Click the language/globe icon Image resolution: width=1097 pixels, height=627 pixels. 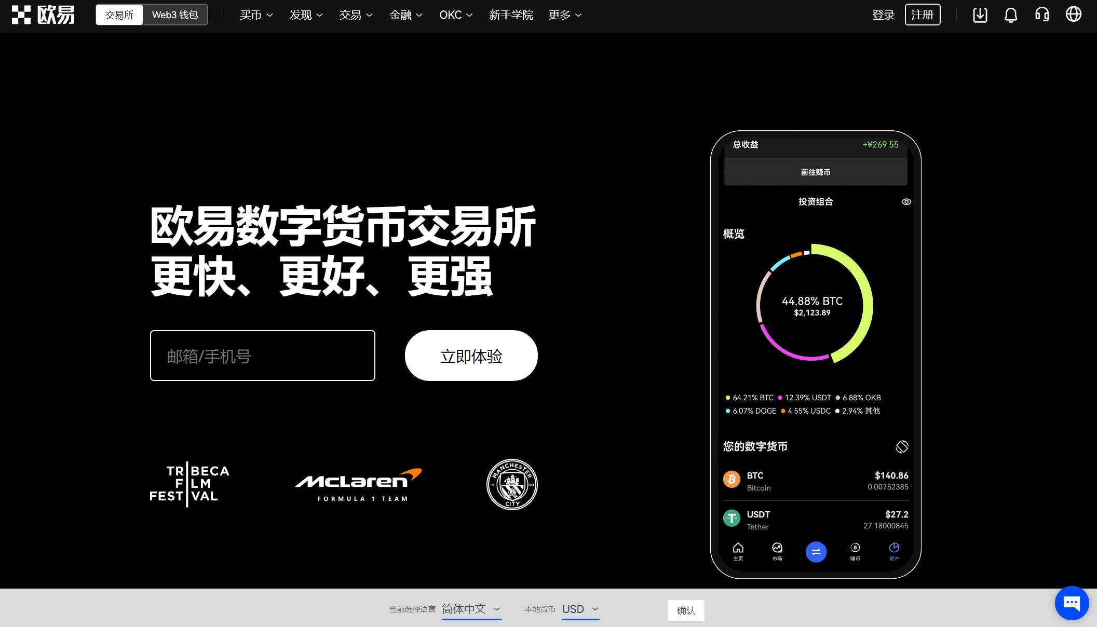pos(1075,15)
